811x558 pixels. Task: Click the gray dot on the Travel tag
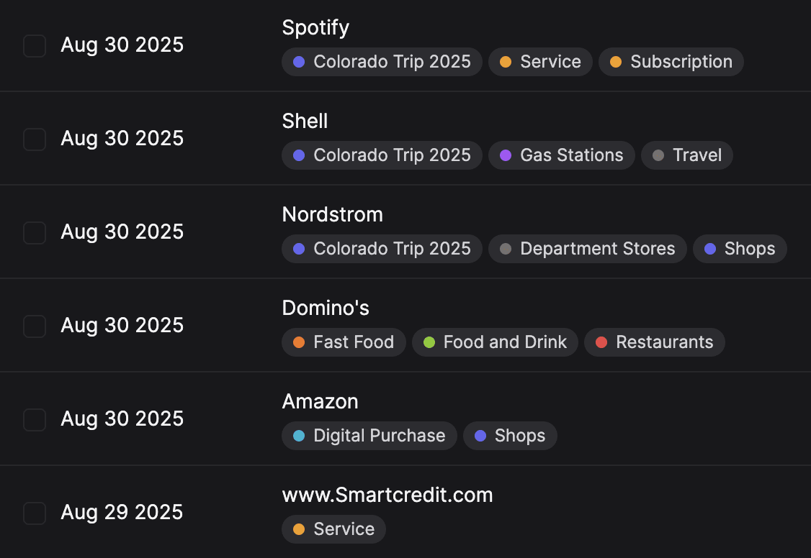(x=657, y=155)
